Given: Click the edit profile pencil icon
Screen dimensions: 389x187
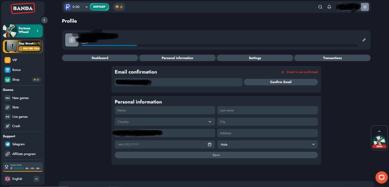Looking at the screenshot, I should [x=364, y=40].
